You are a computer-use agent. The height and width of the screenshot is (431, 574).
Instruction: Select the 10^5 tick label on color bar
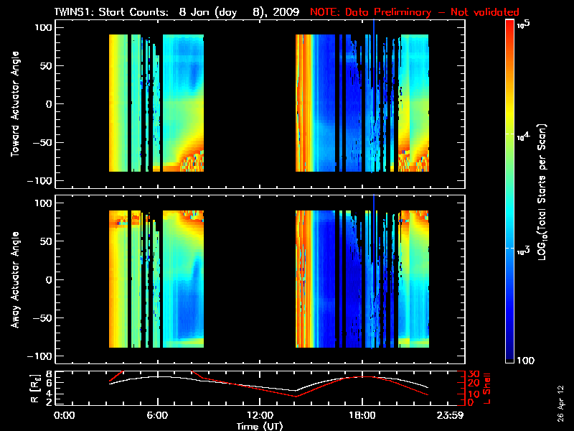tap(522, 24)
